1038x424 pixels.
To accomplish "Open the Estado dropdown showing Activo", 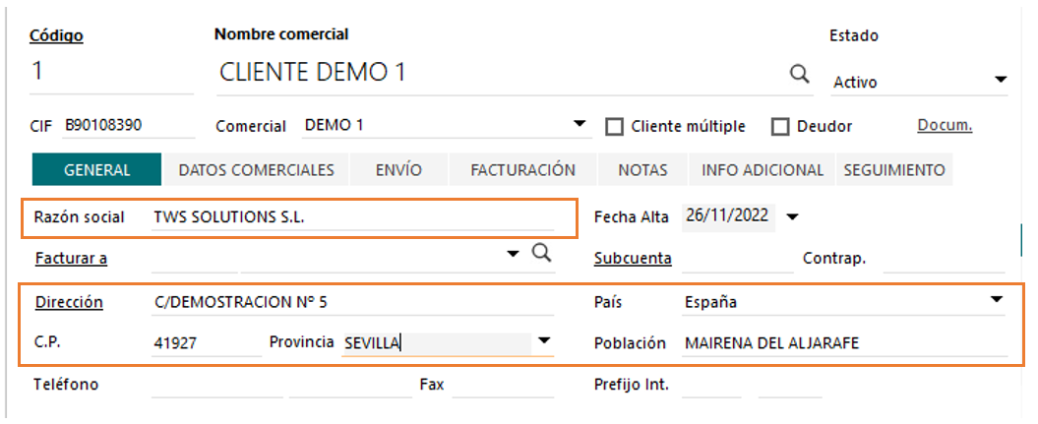I will click(1001, 80).
